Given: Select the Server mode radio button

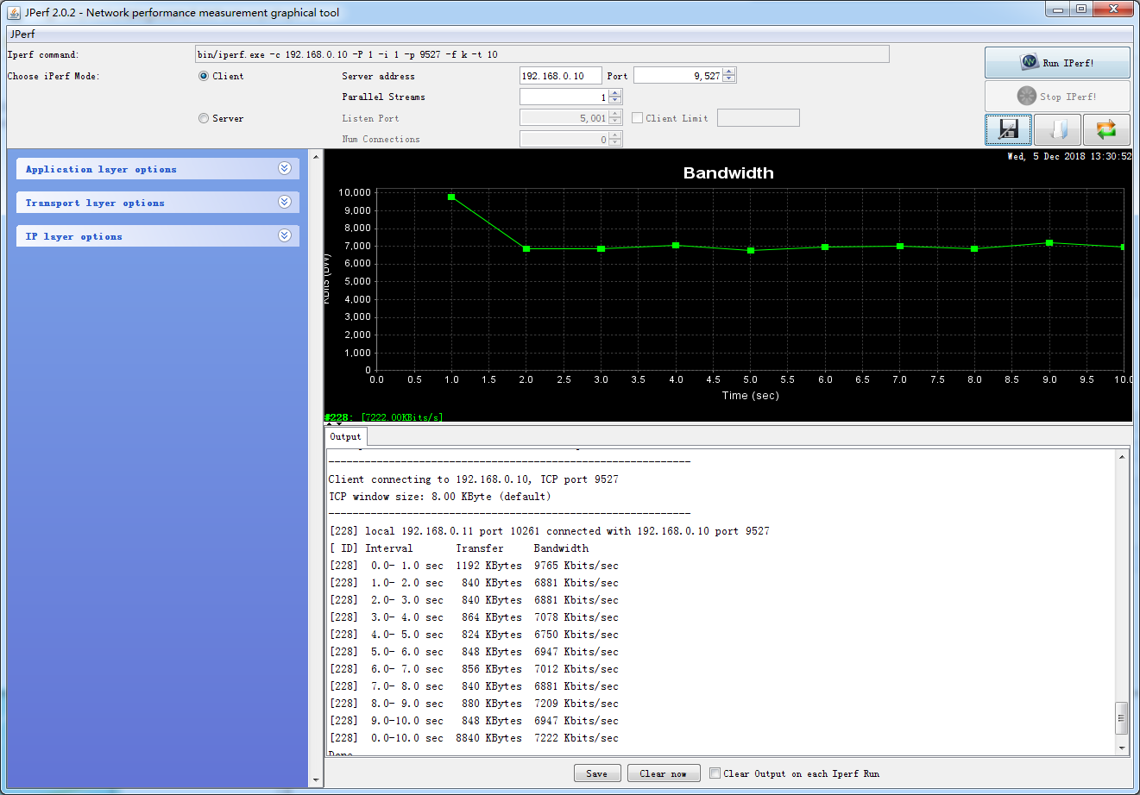Looking at the screenshot, I should coord(202,118).
